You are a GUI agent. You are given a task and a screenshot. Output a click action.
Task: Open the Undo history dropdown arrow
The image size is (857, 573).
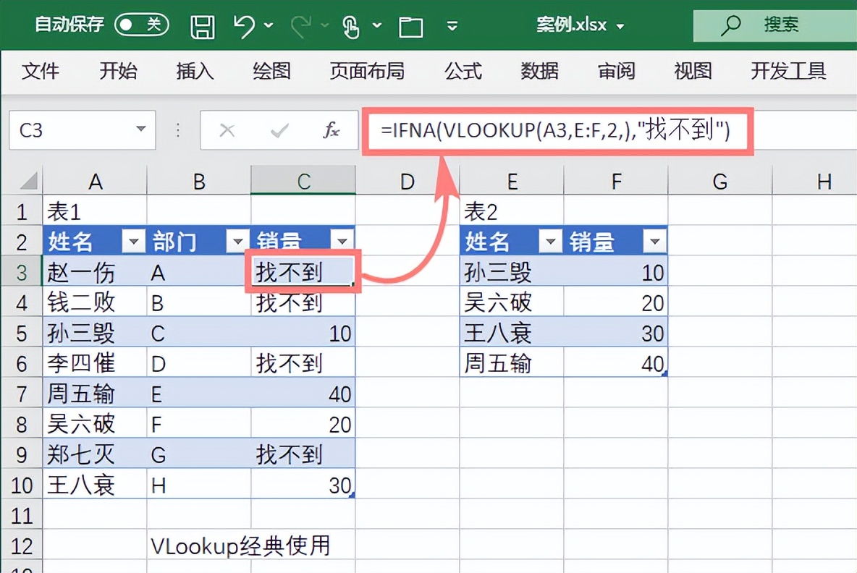(x=269, y=25)
